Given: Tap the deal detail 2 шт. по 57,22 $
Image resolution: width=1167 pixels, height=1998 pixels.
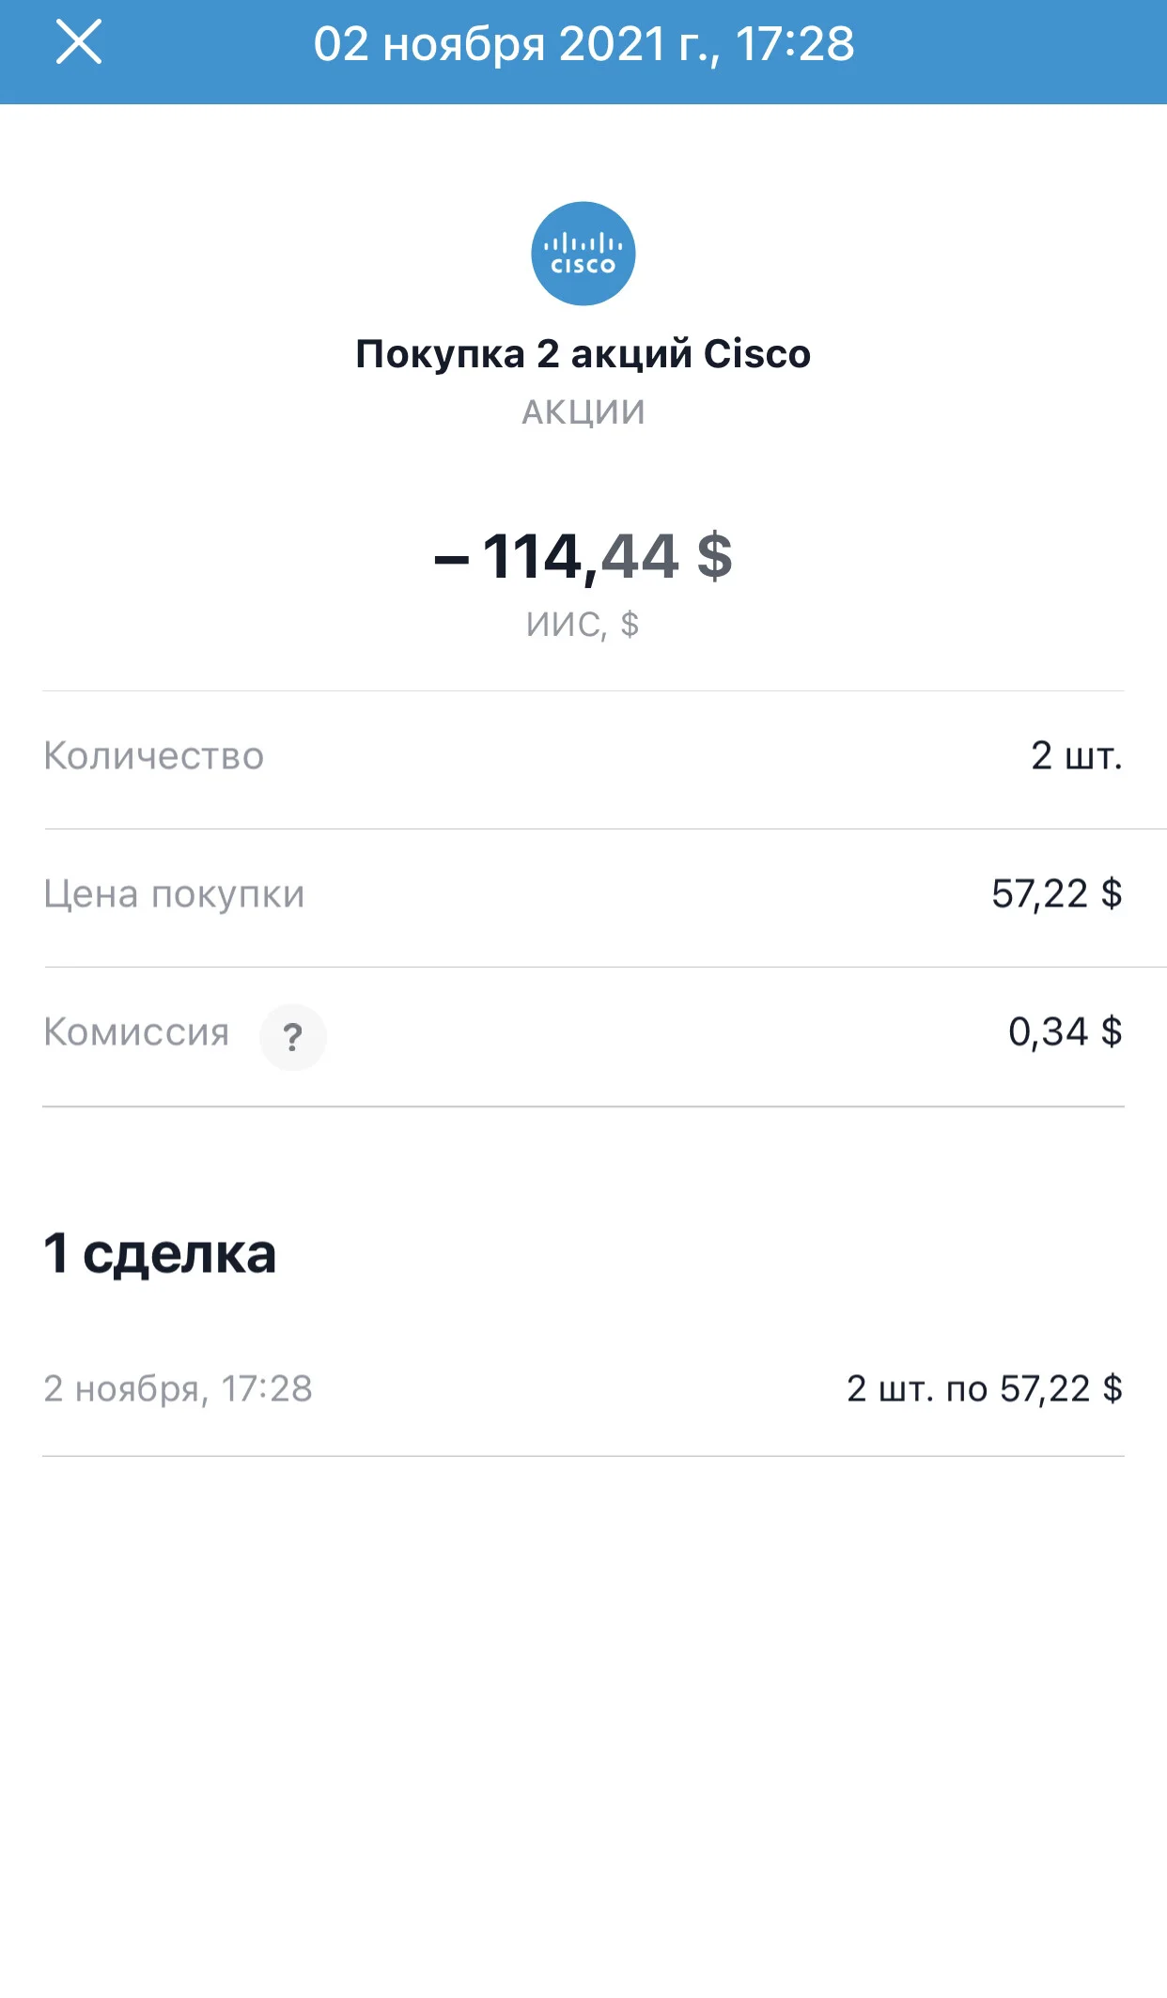Looking at the screenshot, I should [985, 1389].
